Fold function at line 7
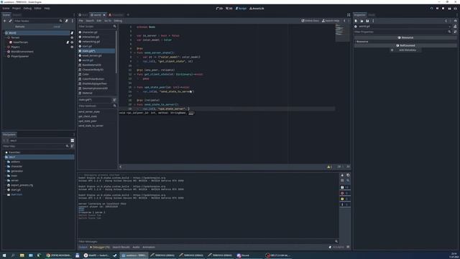This screenshot has width=460, height=259. (134, 53)
